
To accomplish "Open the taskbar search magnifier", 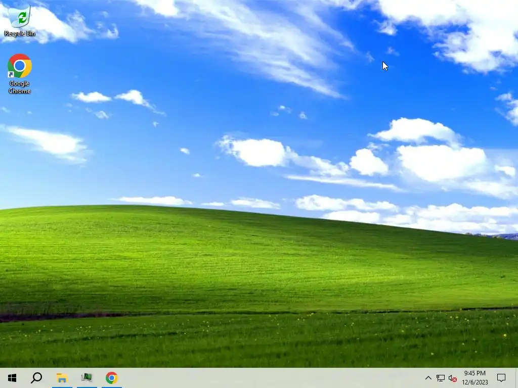I will pos(36,378).
